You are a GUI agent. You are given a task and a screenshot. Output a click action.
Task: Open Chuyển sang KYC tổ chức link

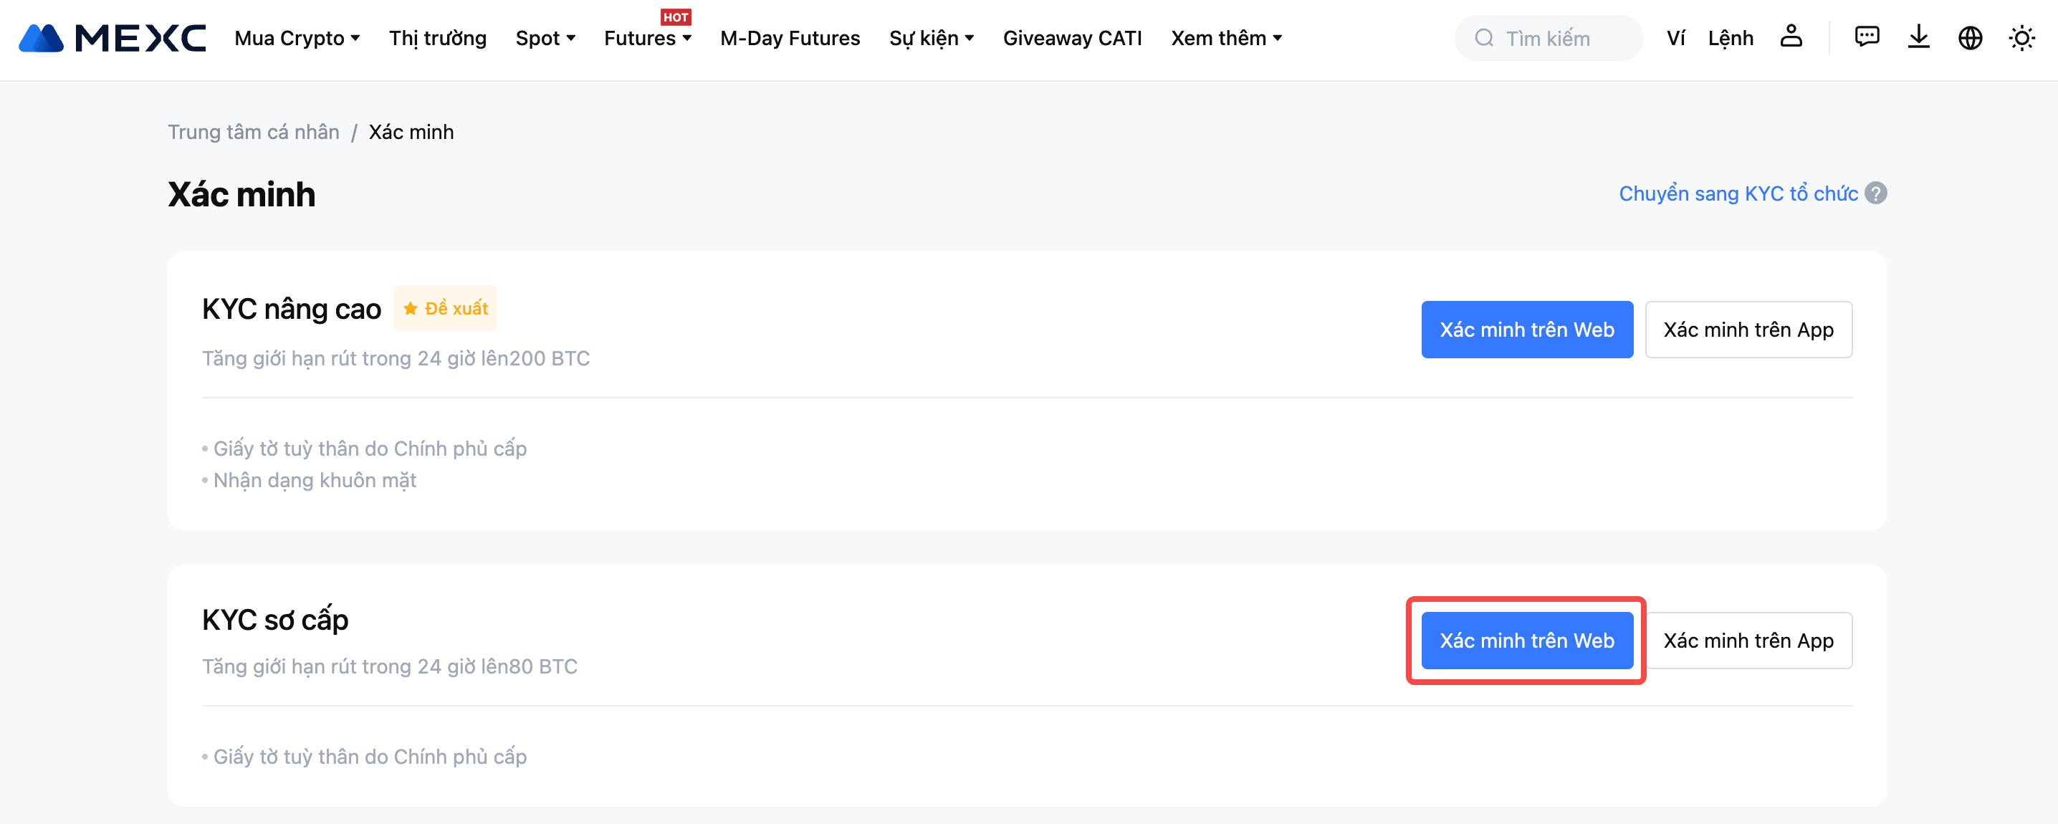coord(1738,193)
